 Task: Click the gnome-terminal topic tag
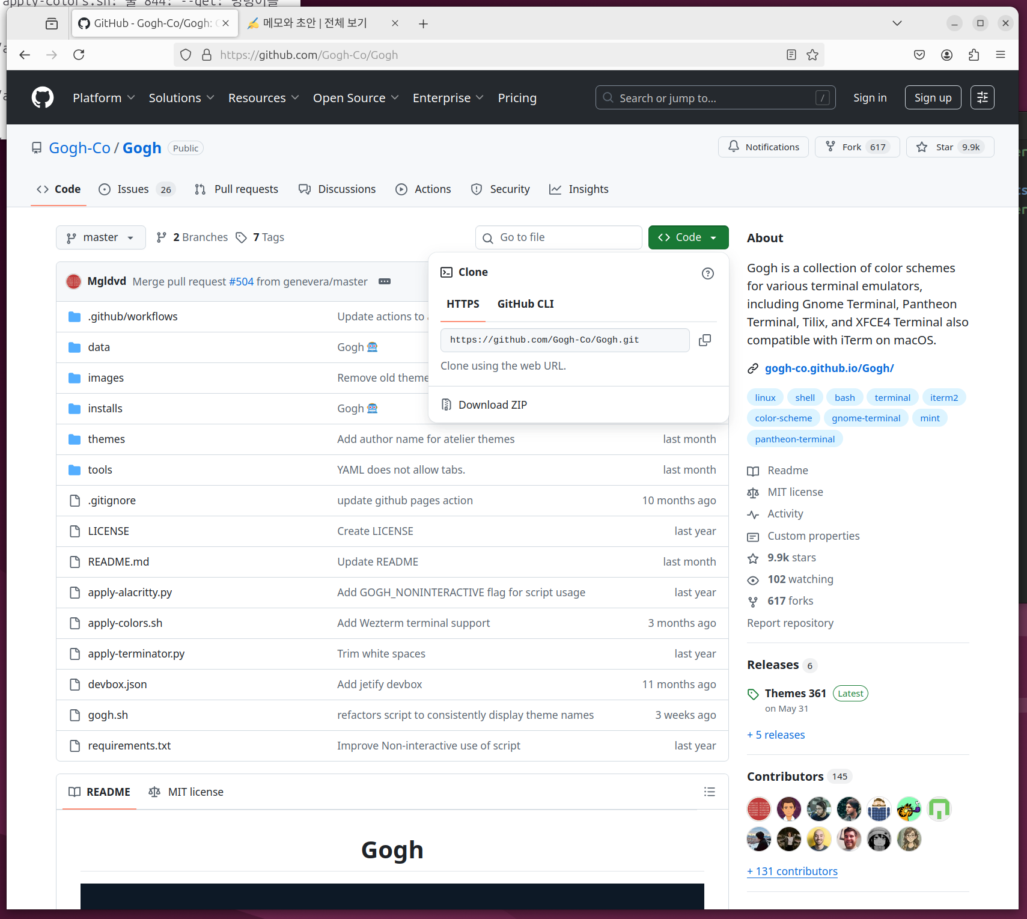click(866, 418)
